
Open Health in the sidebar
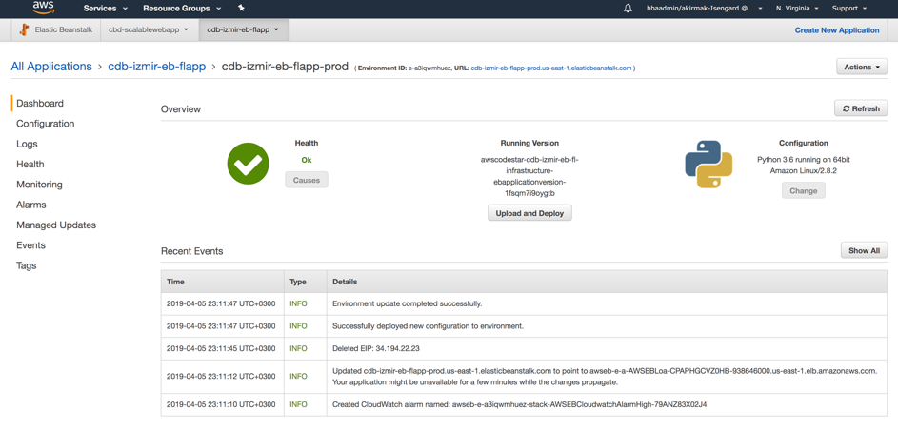[30, 165]
